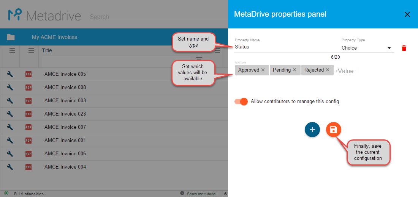Click the PDF icon of AMCE Invoice 006

point(28,154)
